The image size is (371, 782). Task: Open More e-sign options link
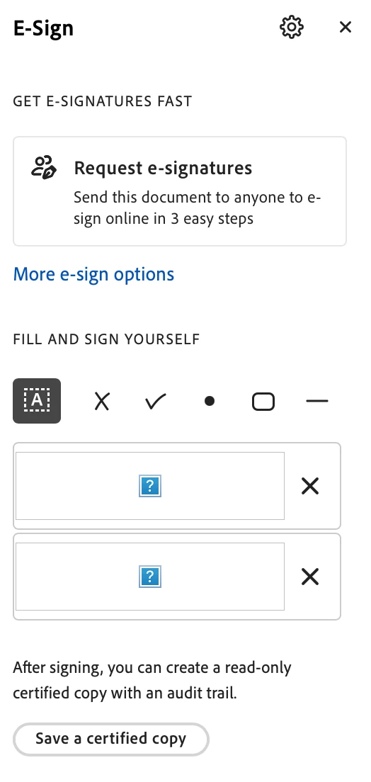[93, 274]
